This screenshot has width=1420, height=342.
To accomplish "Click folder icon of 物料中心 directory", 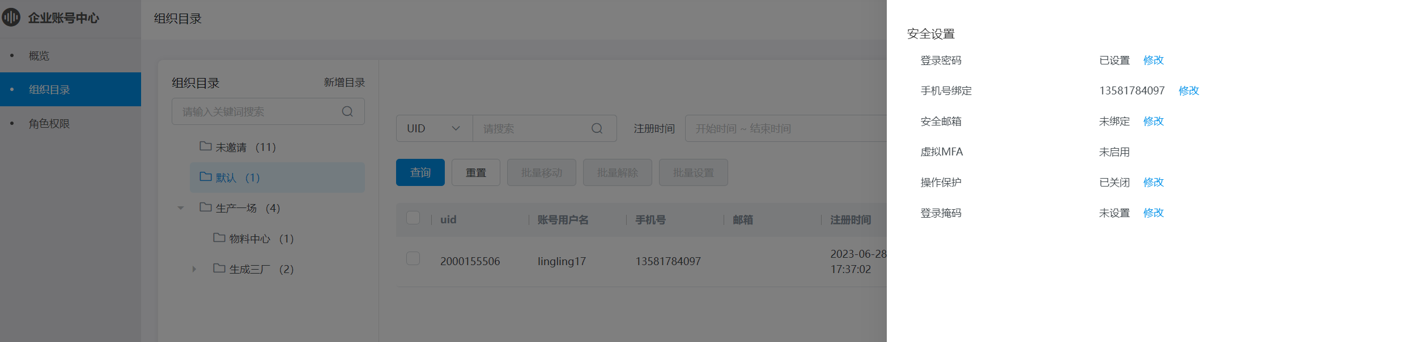I will point(219,238).
